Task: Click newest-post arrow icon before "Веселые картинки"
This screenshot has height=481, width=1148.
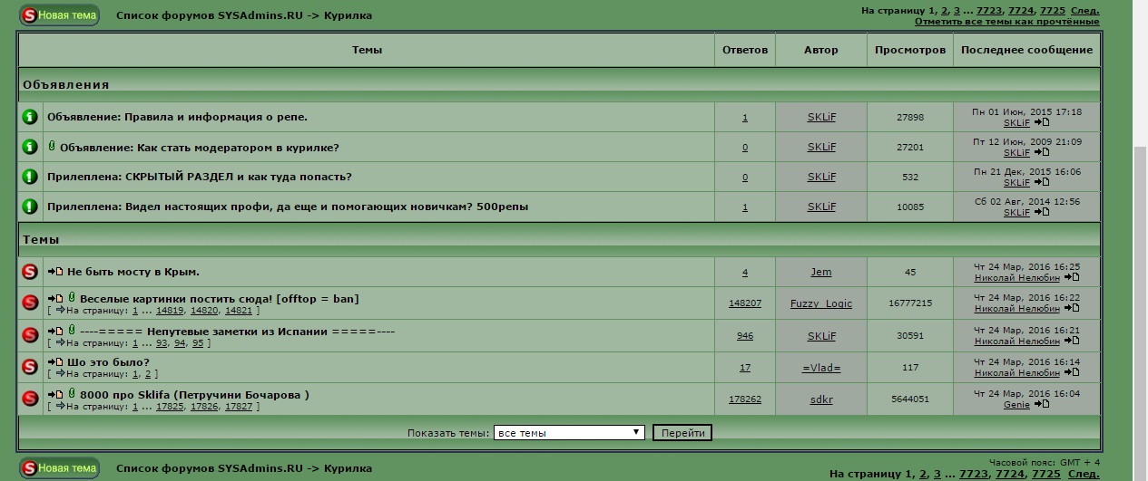Action: pos(55,299)
